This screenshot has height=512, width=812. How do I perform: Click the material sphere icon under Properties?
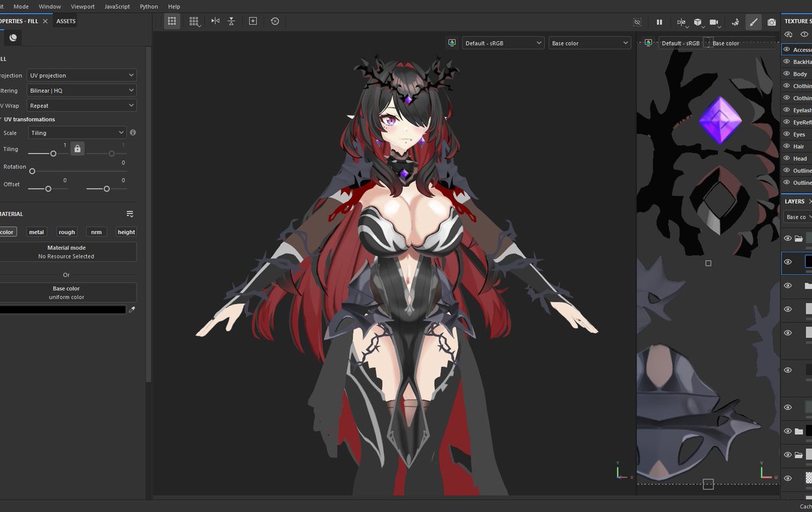tap(13, 38)
